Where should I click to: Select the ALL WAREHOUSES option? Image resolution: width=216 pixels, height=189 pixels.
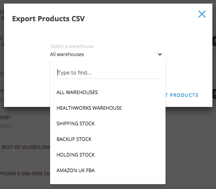[x=77, y=92]
